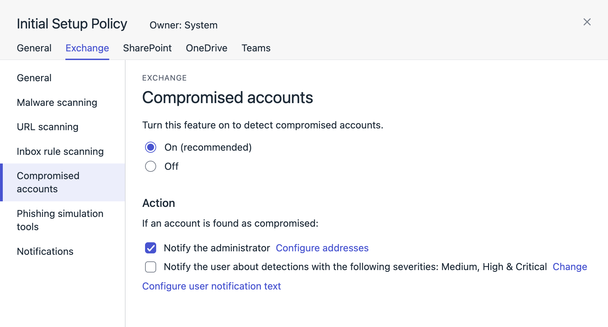Viewport: 608px width, 327px height.
Task: Select Compromised accounts in sidebar
Action: [x=48, y=182]
